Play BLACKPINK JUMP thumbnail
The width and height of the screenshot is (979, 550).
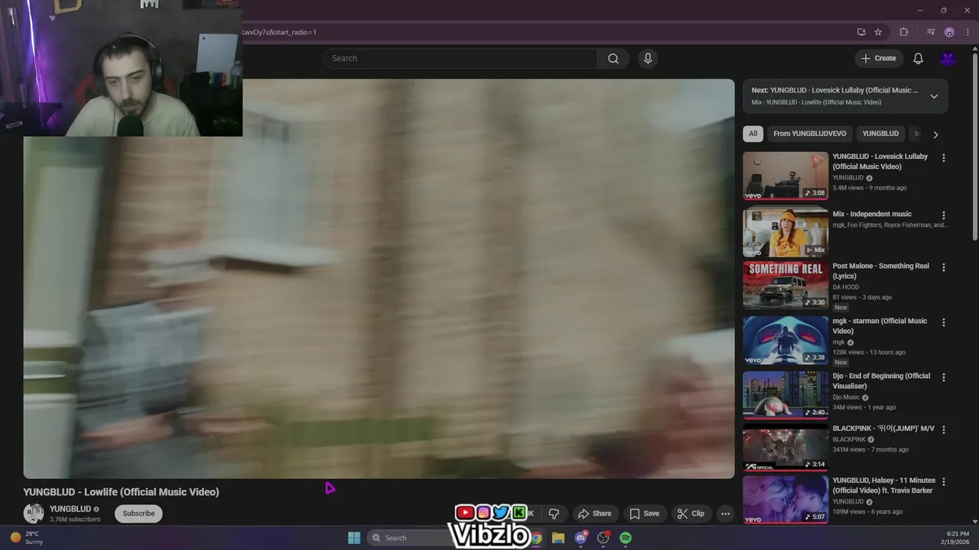[785, 448]
